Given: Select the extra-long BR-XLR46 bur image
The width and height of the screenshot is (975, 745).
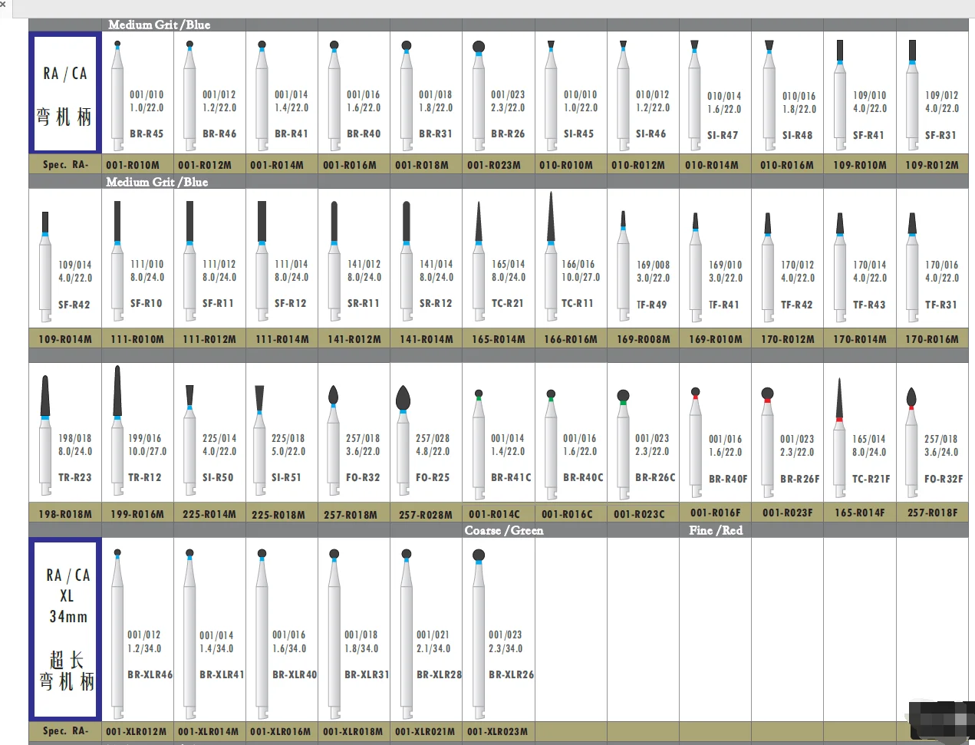Looking at the screenshot, I should [x=117, y=633].
